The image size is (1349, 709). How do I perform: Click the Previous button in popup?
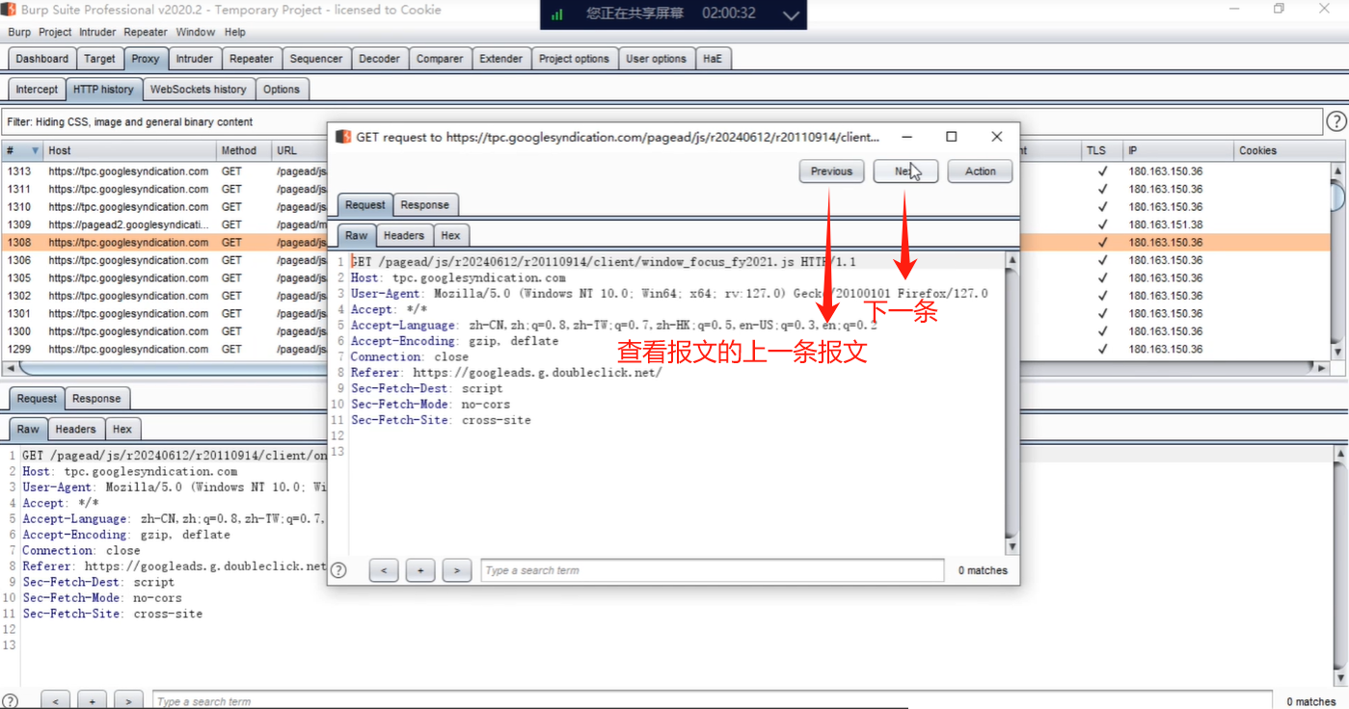coord(831,171)
